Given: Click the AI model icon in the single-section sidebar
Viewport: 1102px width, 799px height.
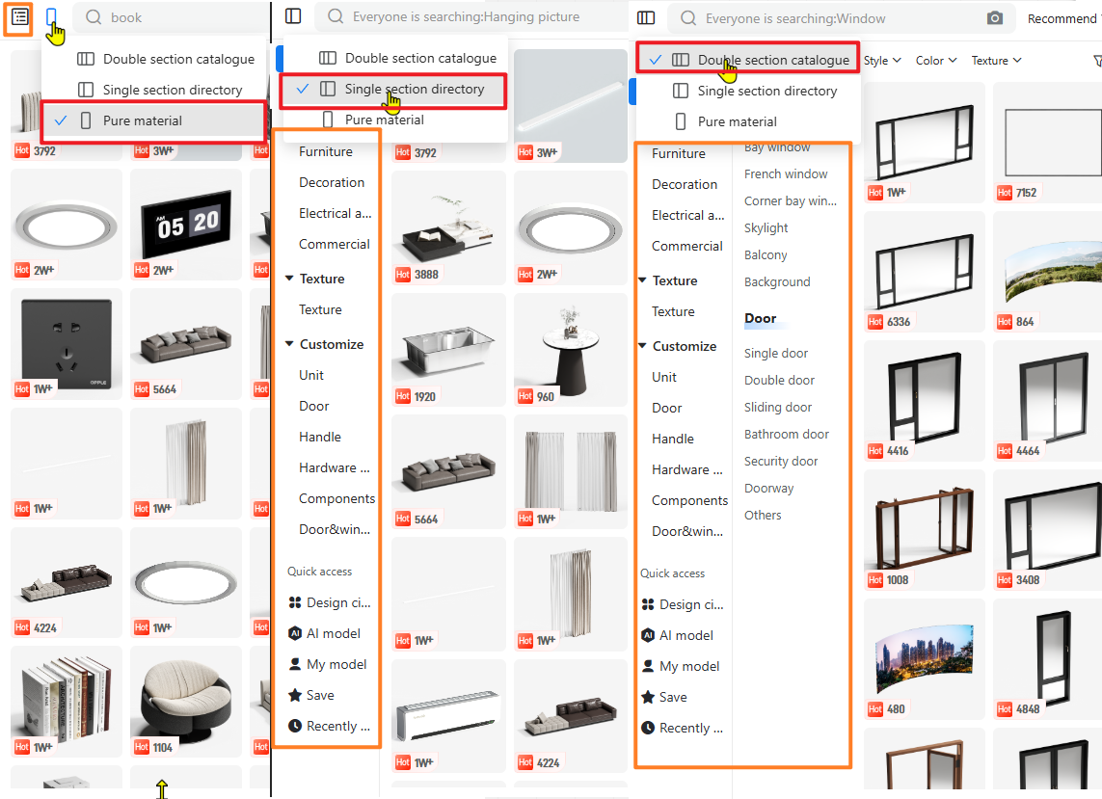Looking at the screenshot, I should tap(295, 633).
